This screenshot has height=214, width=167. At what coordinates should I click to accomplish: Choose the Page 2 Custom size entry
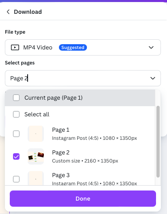click(80, 156)
